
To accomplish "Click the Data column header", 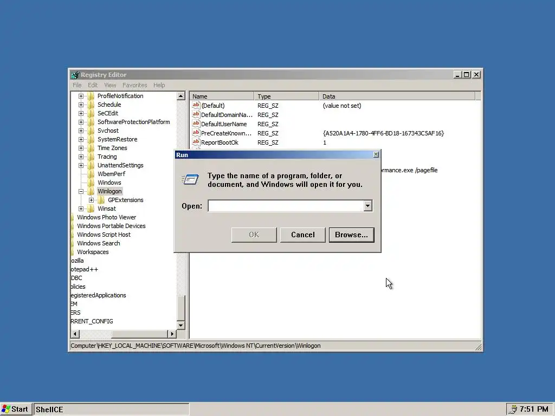I will (x=397, y=96).
